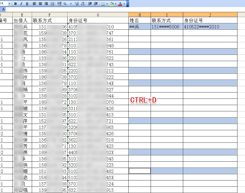Open font color dropdown arrow

124,4
